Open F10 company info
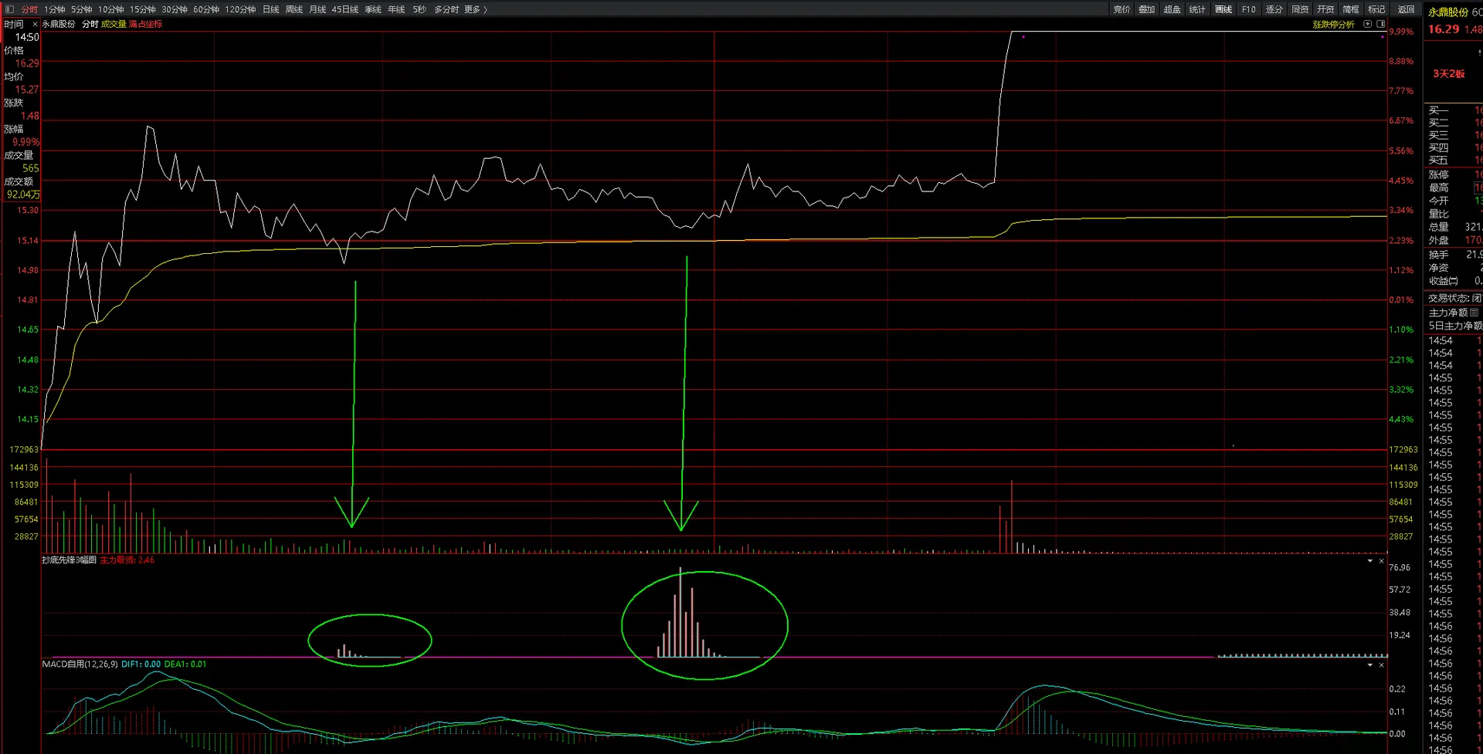Viewport: 1483px width, 754px height. (1249, 9)
